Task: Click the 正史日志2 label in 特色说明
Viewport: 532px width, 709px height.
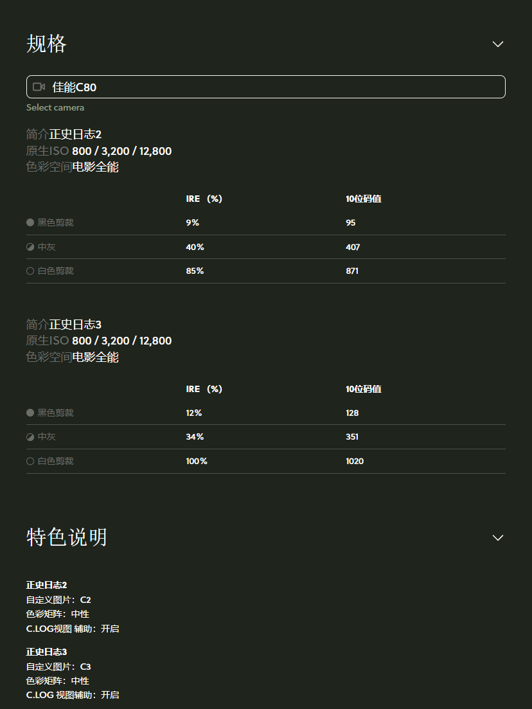Action: point(46,584)
